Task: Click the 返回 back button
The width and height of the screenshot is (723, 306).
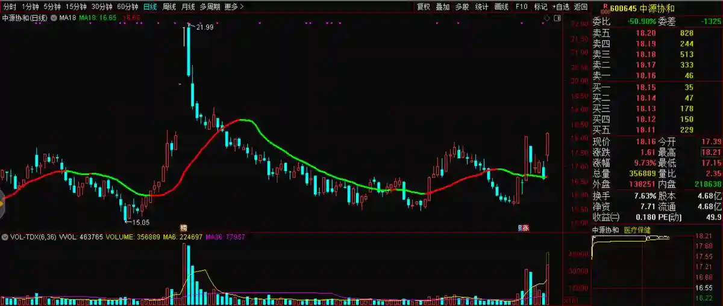Action: coord(581,7)
